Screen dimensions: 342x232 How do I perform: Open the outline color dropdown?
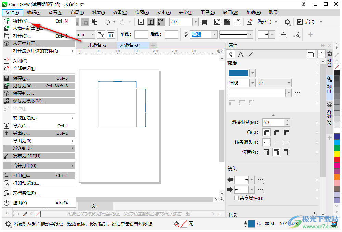pyautogui.click(x=253, y=73)
